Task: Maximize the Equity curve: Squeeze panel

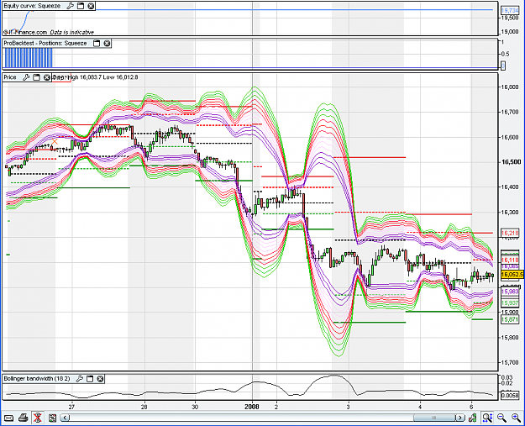Action: pyautogui.click(x=81, y=6)
